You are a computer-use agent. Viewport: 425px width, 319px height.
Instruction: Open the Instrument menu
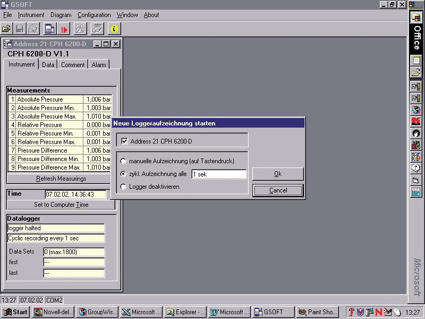point(31,15)
